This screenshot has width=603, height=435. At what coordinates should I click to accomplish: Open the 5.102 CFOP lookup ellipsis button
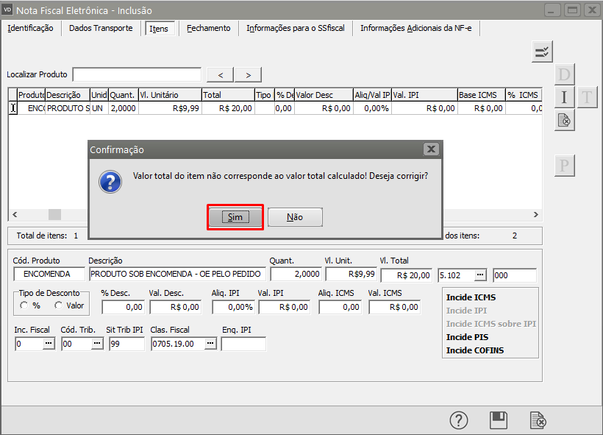[x=480, y=275]
